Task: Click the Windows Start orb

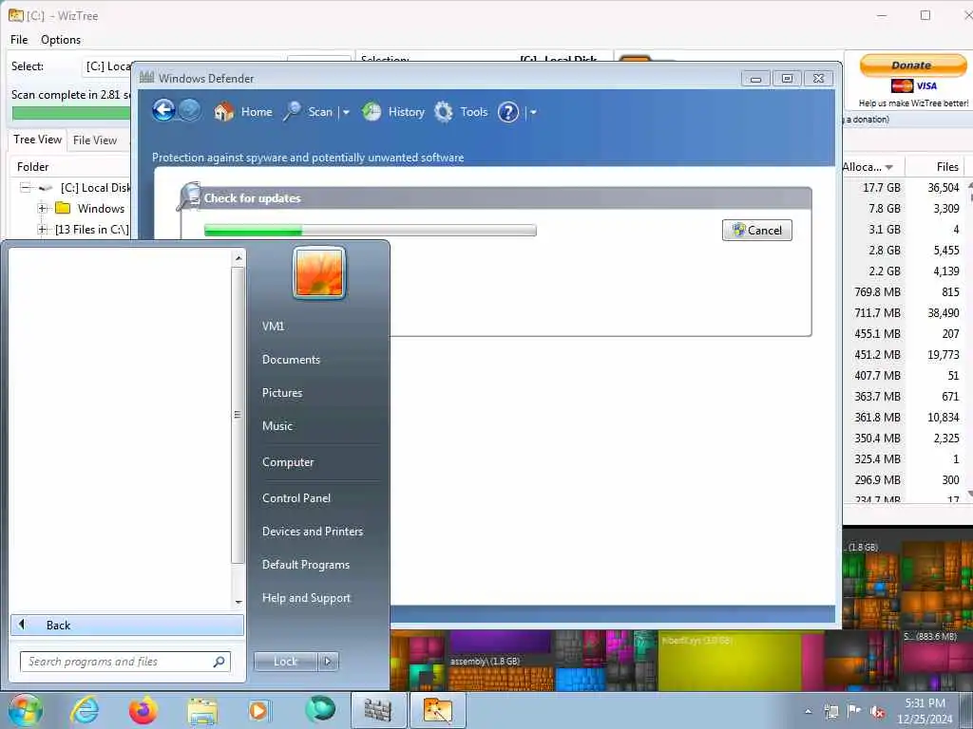Action: point(26,710)
